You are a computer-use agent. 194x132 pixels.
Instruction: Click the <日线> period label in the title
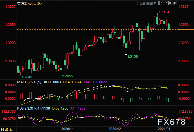pos(36,4)
